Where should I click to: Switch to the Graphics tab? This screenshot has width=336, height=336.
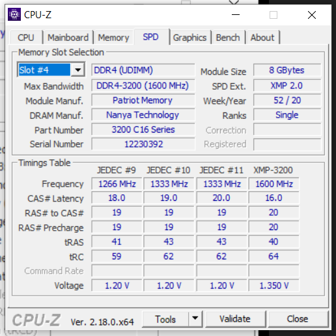click(x=189, y=38)
